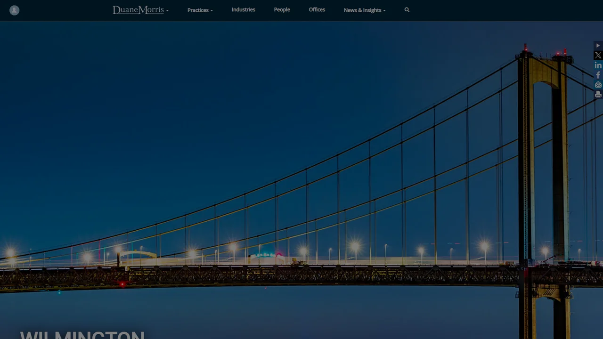Open the News & Insights dropdown
Viewport: 603px width, 339px height.
(x=365, y=10)
